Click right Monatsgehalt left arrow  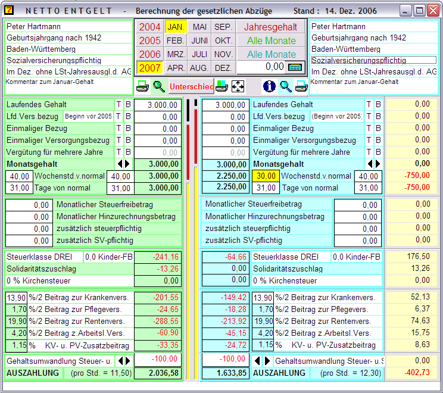tap(370, 164)
